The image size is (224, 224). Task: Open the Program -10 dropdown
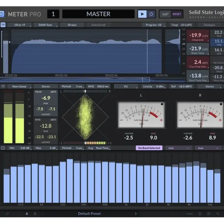[x=154, y=25]
